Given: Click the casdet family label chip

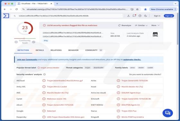Looking at the screenshot, I should point(150,68).
